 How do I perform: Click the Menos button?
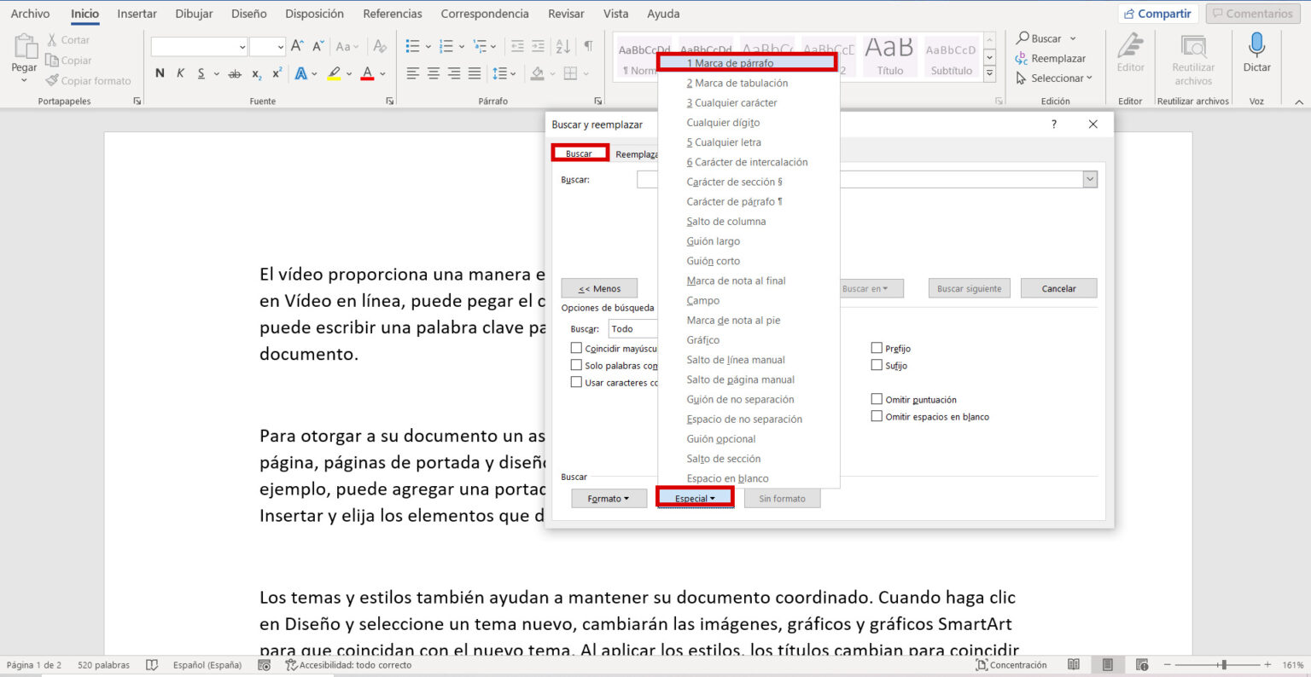pyautogui.click(x=599, y=289)
